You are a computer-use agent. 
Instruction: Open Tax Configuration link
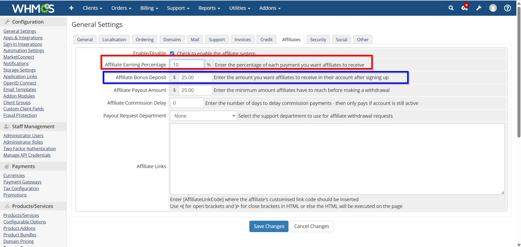click(21, 188)
